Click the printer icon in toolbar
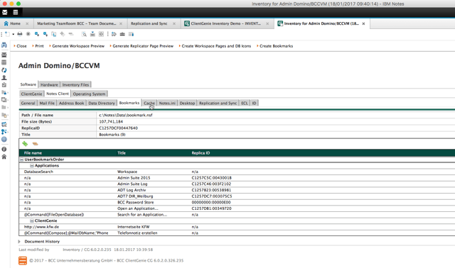Viewport: 455px width, 268px height. click(x=20, y=34)
